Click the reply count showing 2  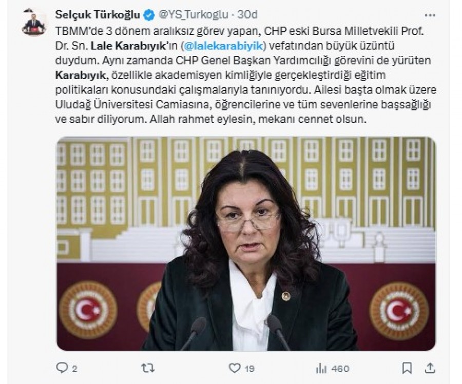click(x=74, y=369)
